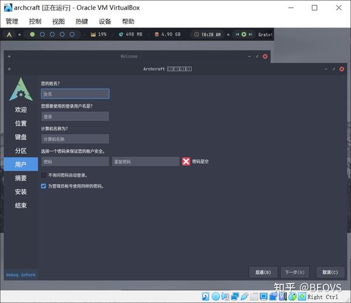The height and width of the screenshot is (303, 351).
Task: Skip to next track in top bar
Action: point(250,35)
